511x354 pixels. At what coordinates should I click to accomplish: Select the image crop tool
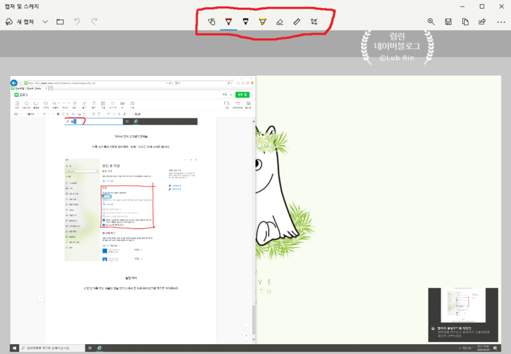[314, 22]
